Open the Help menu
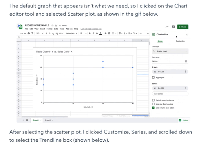This screenshot has height=148, width=205. (76, 29)
